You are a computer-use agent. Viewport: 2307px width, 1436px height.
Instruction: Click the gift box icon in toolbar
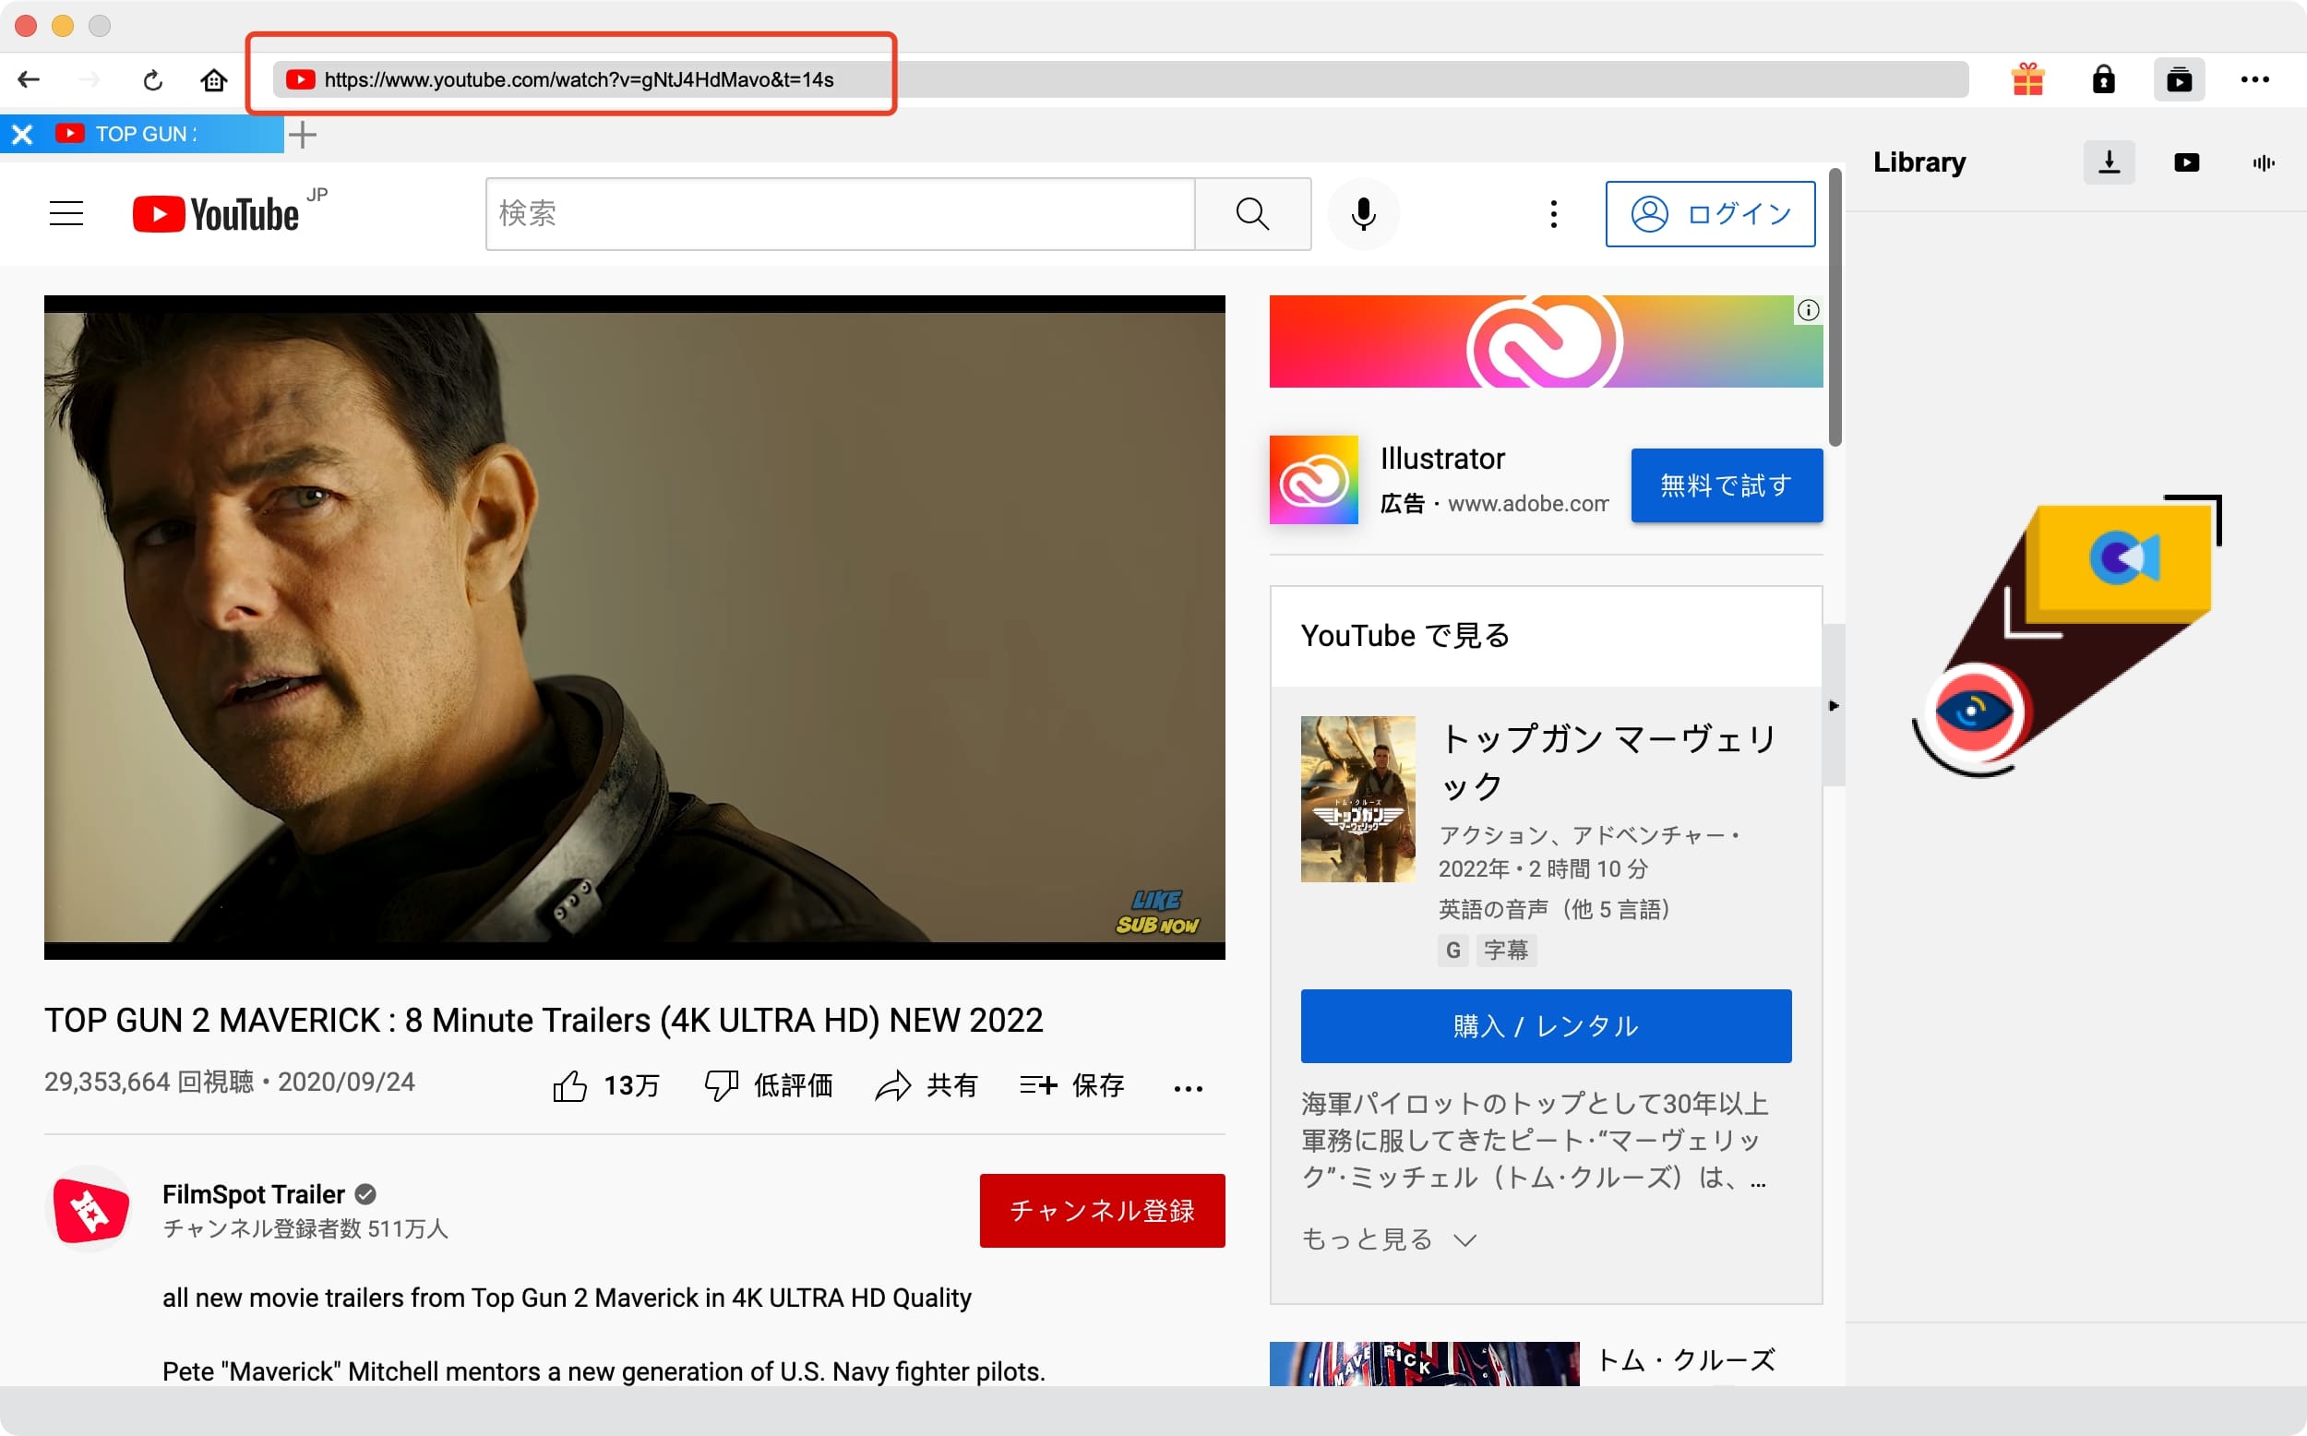click(2027, 79)
